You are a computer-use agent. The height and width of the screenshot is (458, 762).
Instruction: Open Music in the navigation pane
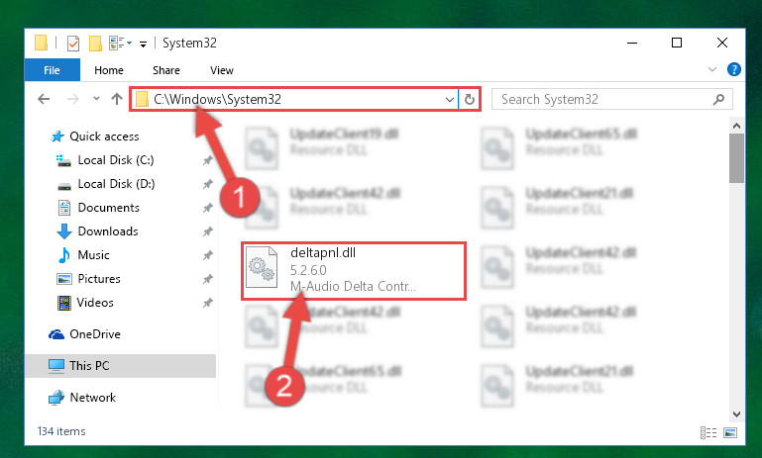coord(93,255)
